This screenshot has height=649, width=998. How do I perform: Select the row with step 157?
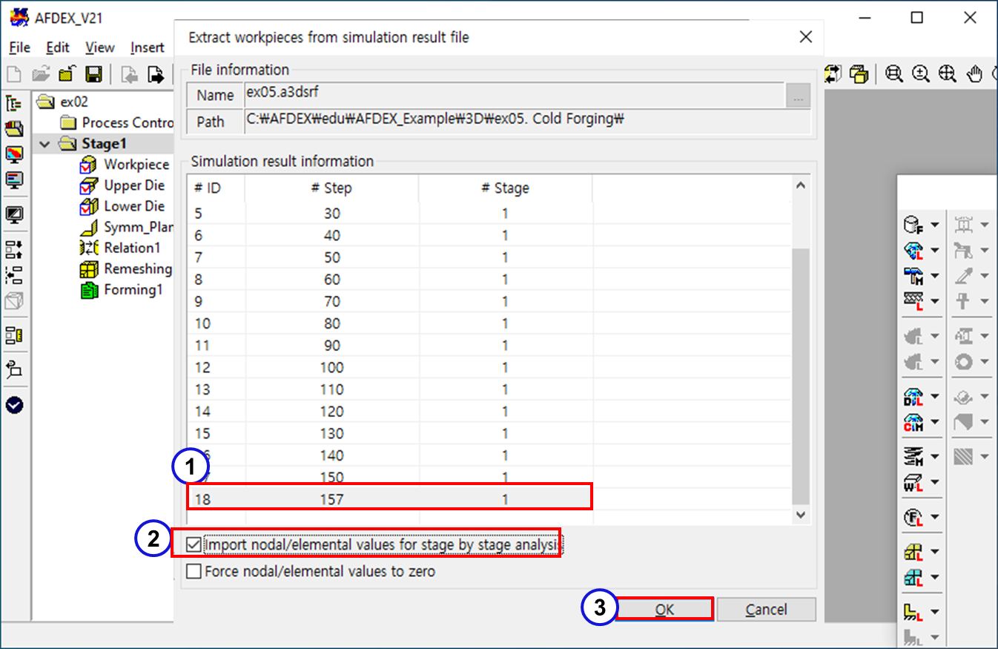[389, 499]
